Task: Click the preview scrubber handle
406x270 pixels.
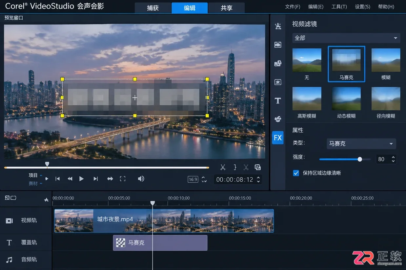Action: tap(47, 164)
